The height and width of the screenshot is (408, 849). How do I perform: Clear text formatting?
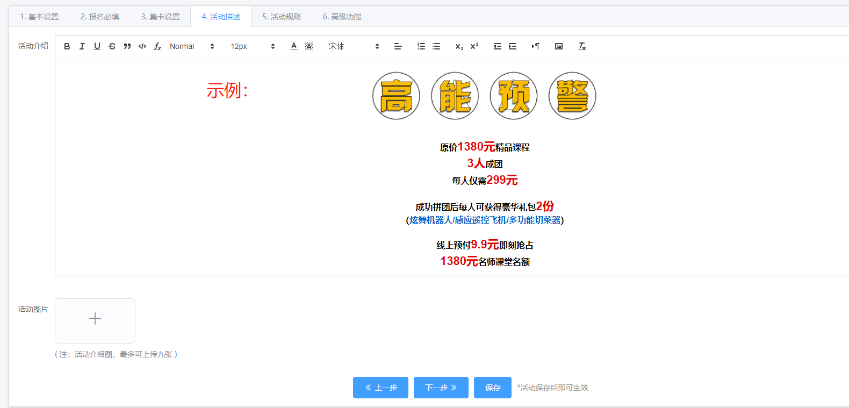pyautogui.click(x=582, y=46)
